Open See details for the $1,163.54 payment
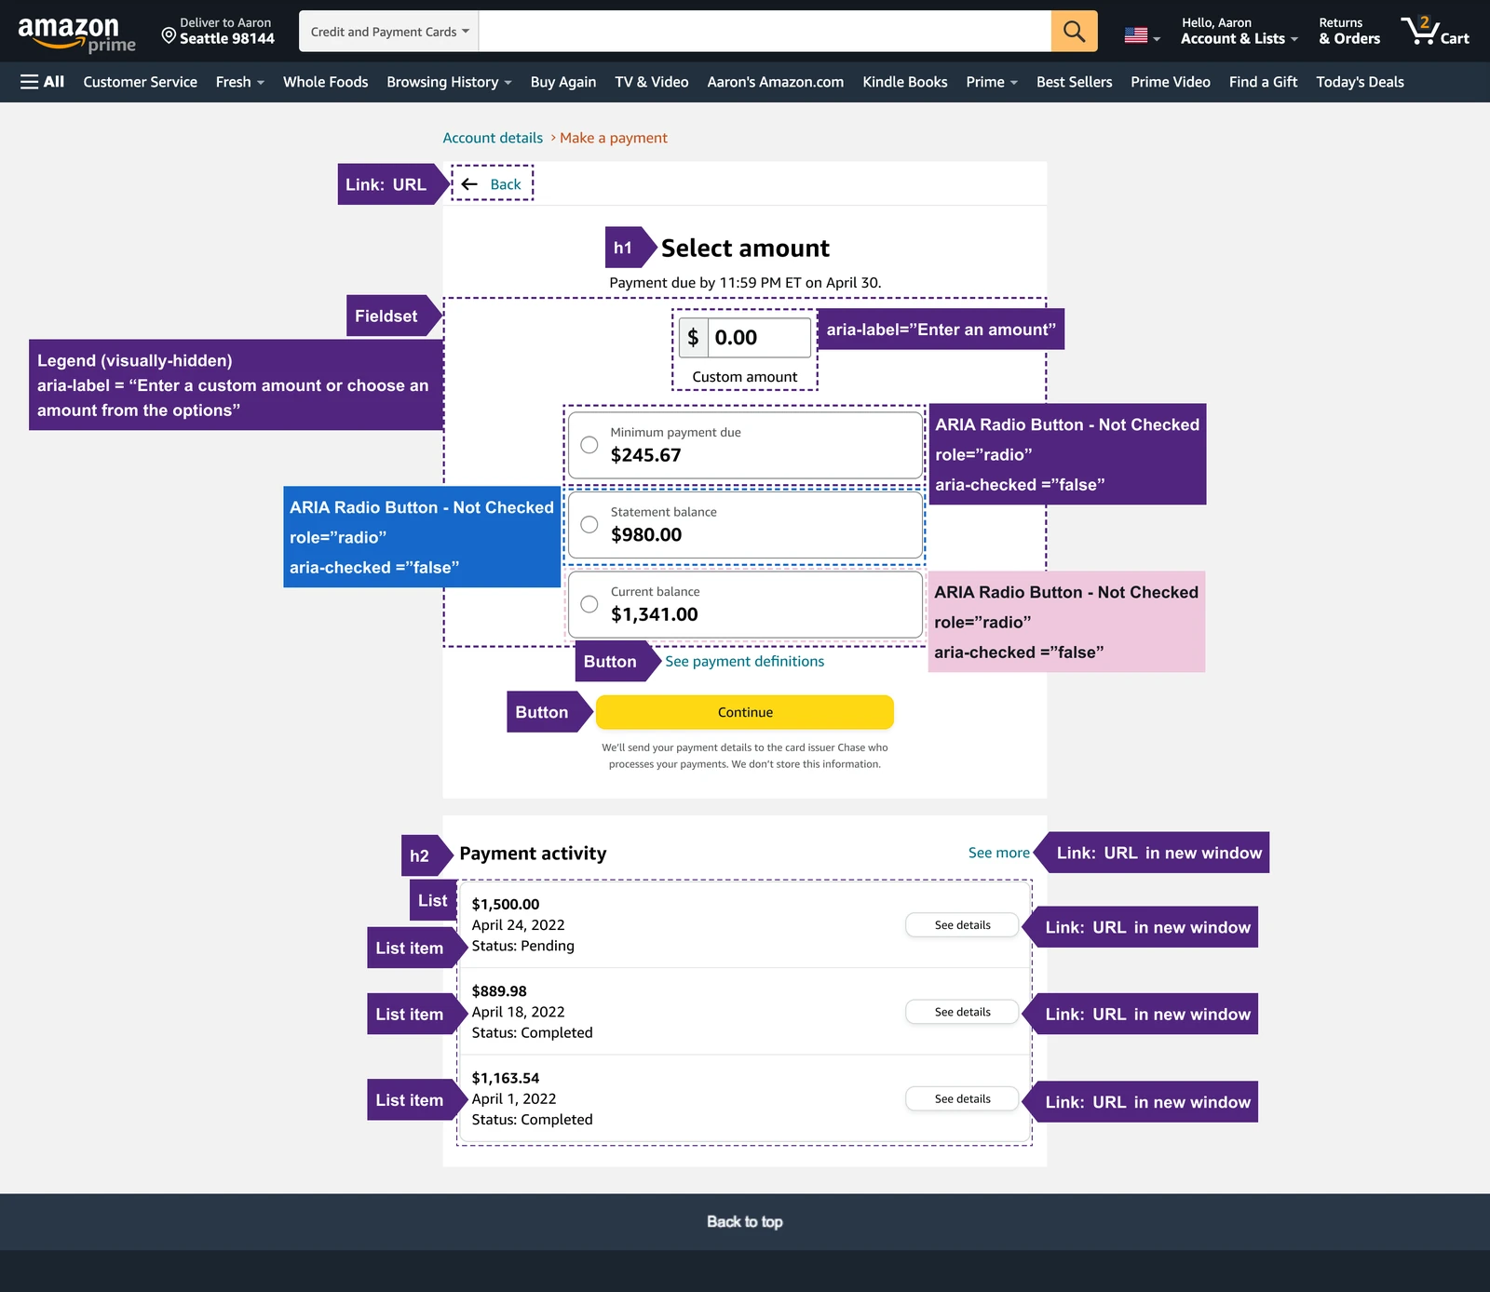 point(962,1099)
